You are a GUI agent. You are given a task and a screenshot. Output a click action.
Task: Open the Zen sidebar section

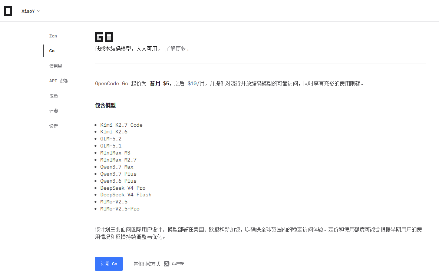click(x=53, y=36)
